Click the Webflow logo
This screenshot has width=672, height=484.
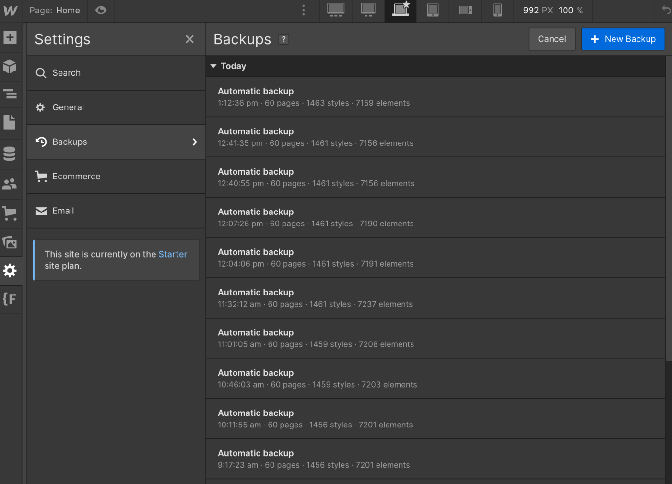[10, 10]
